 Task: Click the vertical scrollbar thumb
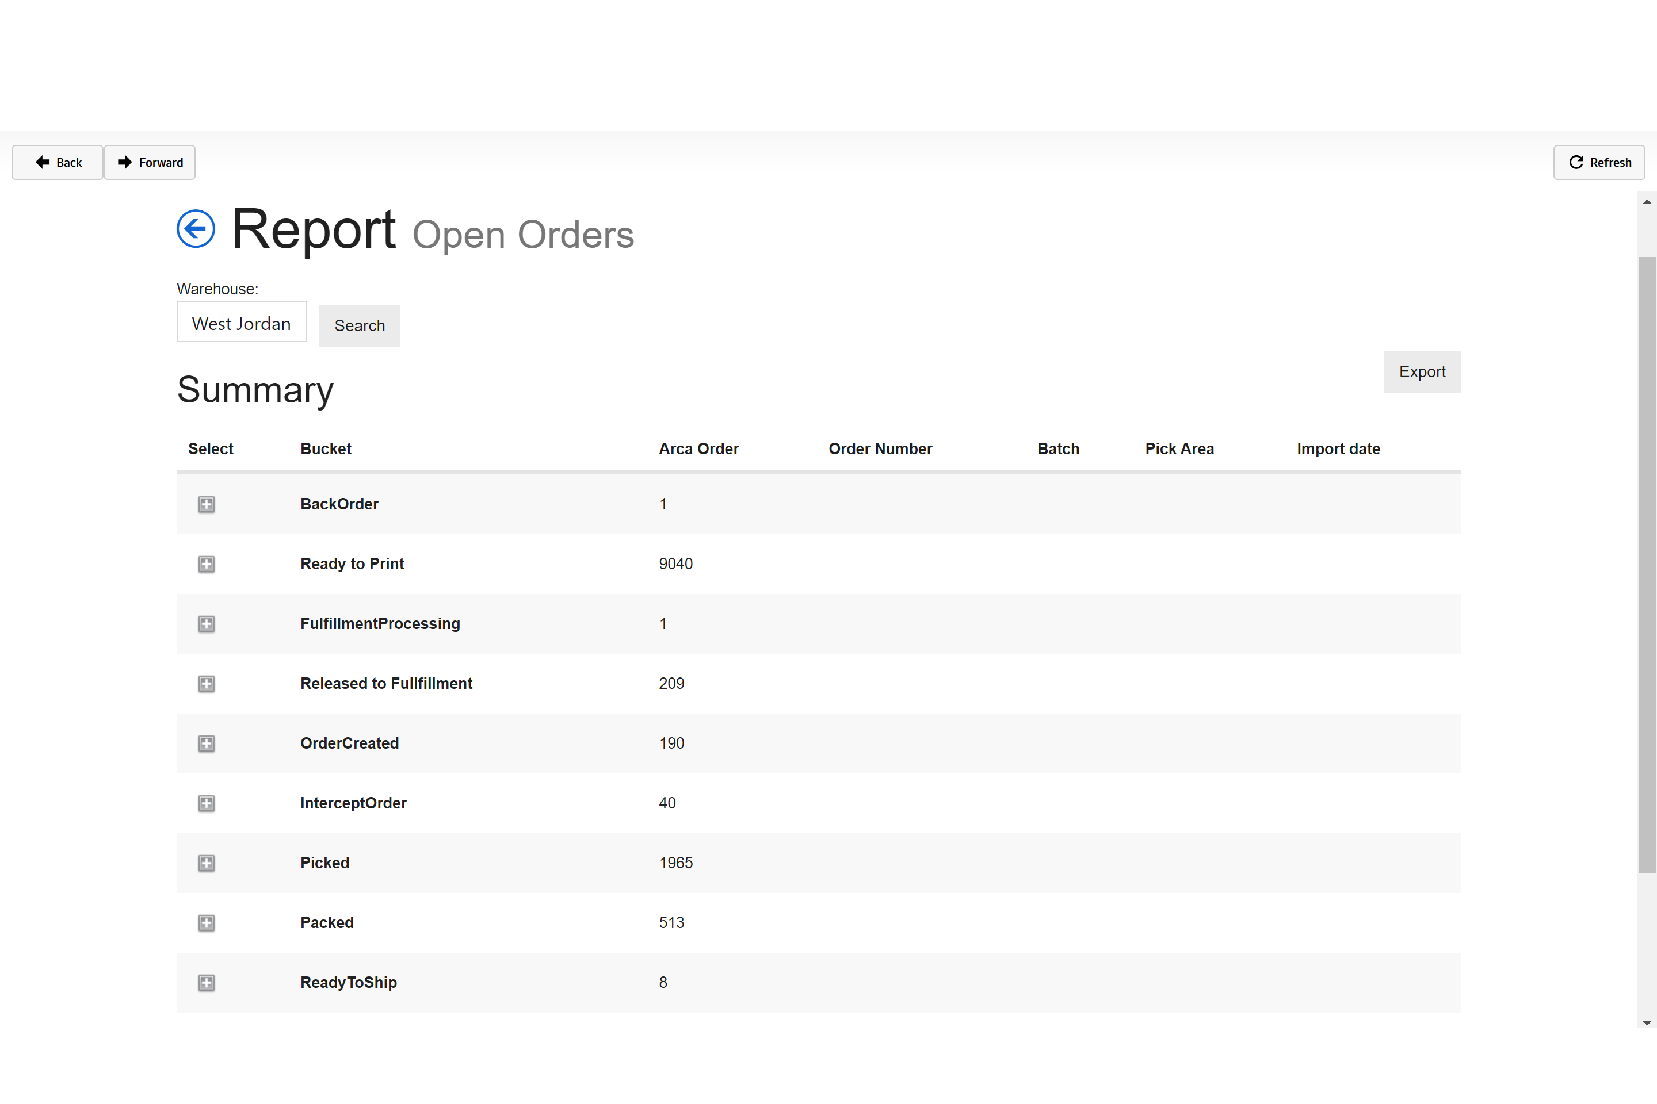click(x=1647, y=565)
